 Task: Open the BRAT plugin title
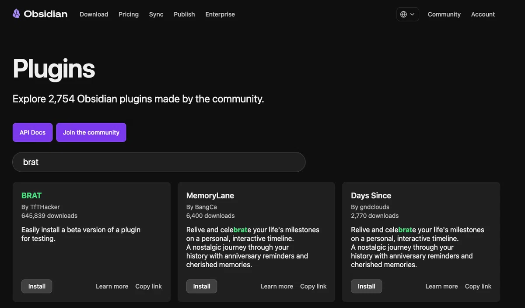coord(31,195)
